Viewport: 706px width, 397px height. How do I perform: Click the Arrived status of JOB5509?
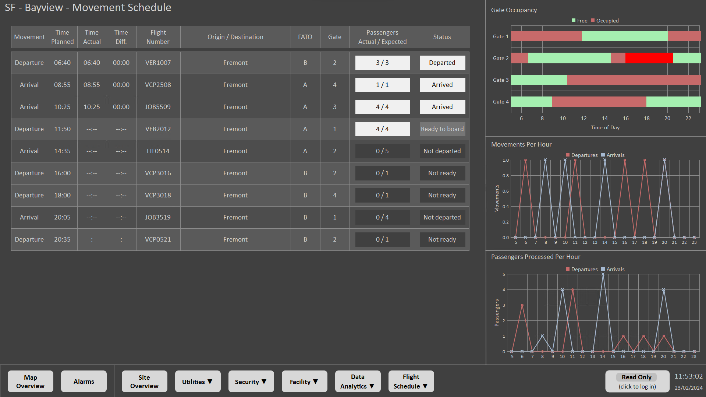(x=442, y=107)
